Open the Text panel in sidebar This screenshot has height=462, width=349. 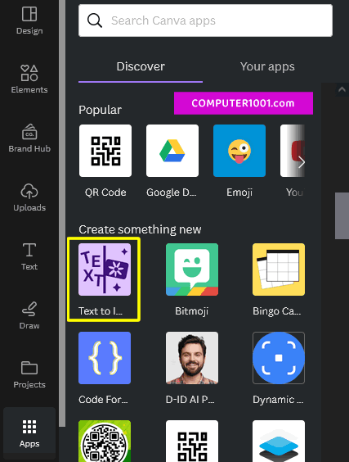(29, 256)
